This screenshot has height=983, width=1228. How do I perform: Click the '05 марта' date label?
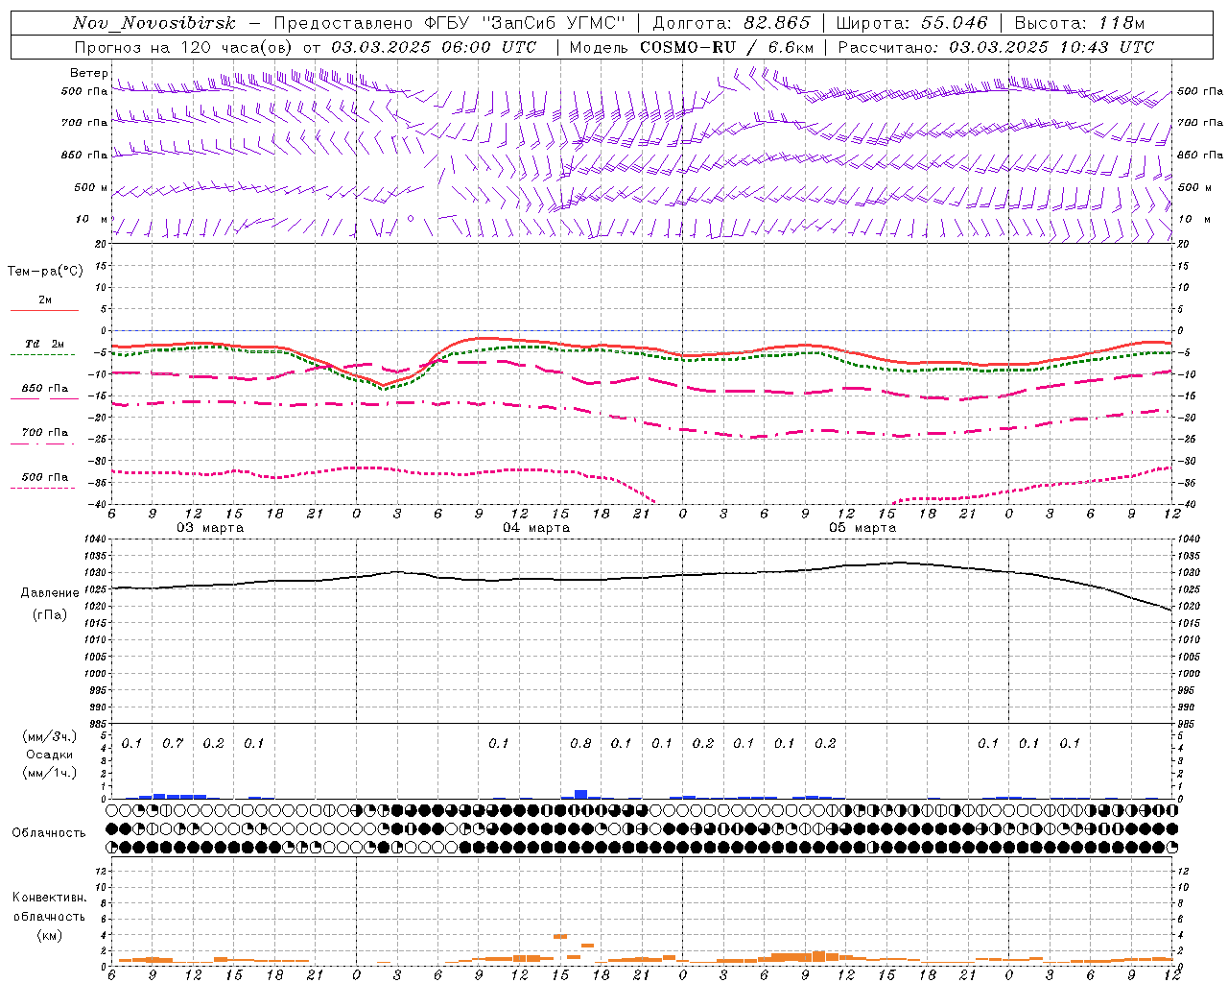[862, 528]
